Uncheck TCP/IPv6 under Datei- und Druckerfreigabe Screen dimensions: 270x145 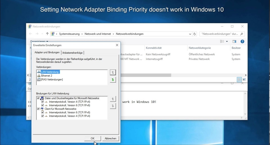(x=42, y=105)
